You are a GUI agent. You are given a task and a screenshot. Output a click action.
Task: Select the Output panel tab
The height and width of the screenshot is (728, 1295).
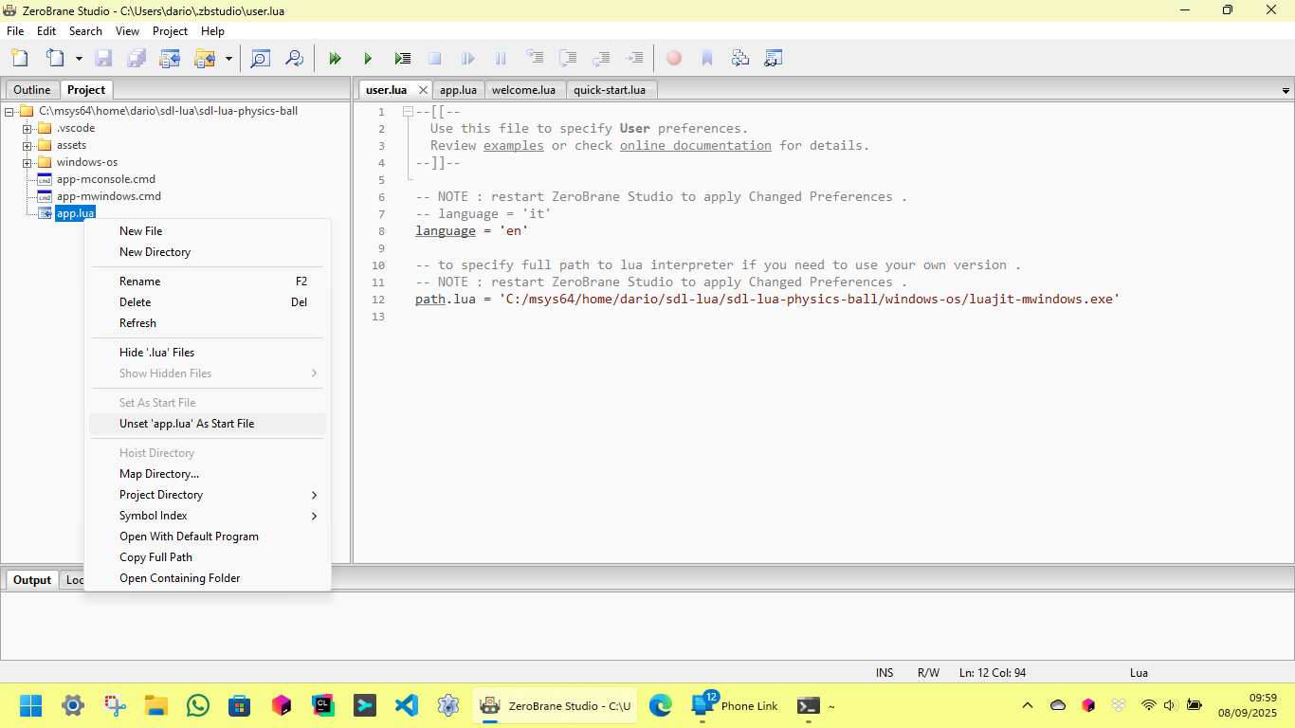[31, 580]
